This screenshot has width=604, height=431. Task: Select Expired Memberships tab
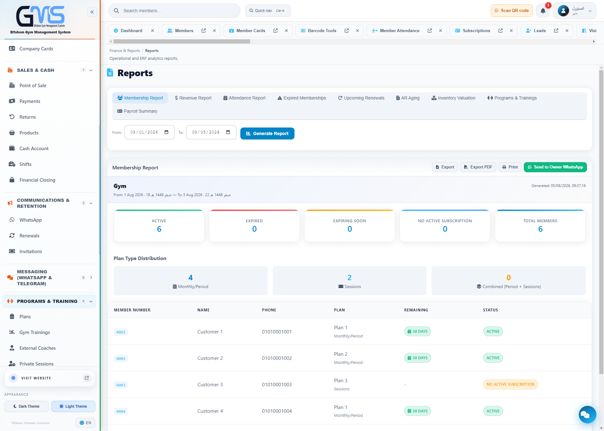(x=302, y=98)
